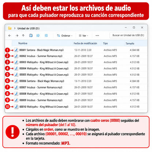Screen dimensions: 152x152
Task: Click the 4.584 KB size of file 00001
Action: [x=134, y=50]
